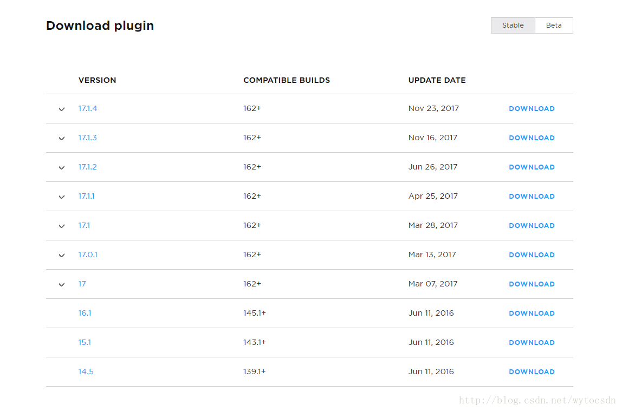Image resolution: width=622 pixels, height=411 pixels.
Task: Open the 14.5 version link
Action: click(x=86, y=371)
